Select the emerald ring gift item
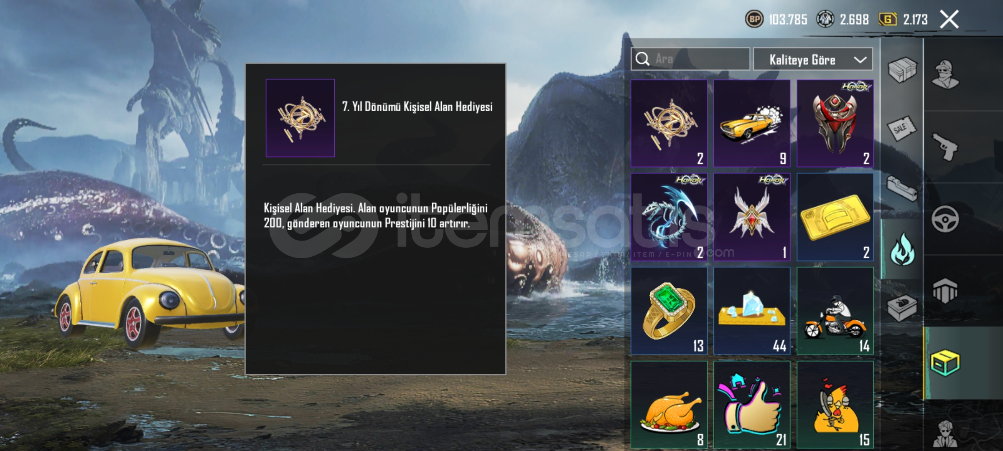 tap(669, 311)
